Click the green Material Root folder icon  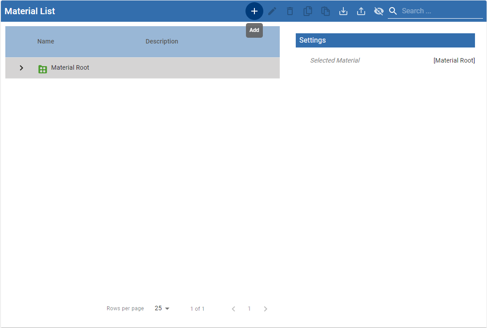click(43, 69)
